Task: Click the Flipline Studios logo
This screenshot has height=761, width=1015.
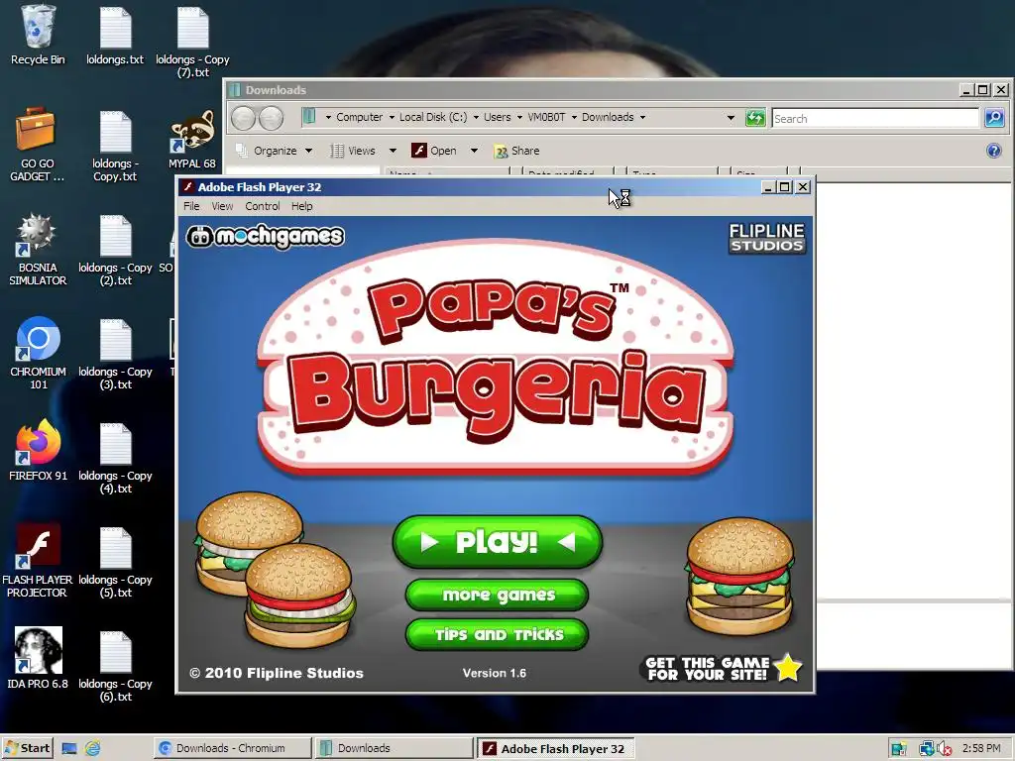Action: (x=767, y=238)
